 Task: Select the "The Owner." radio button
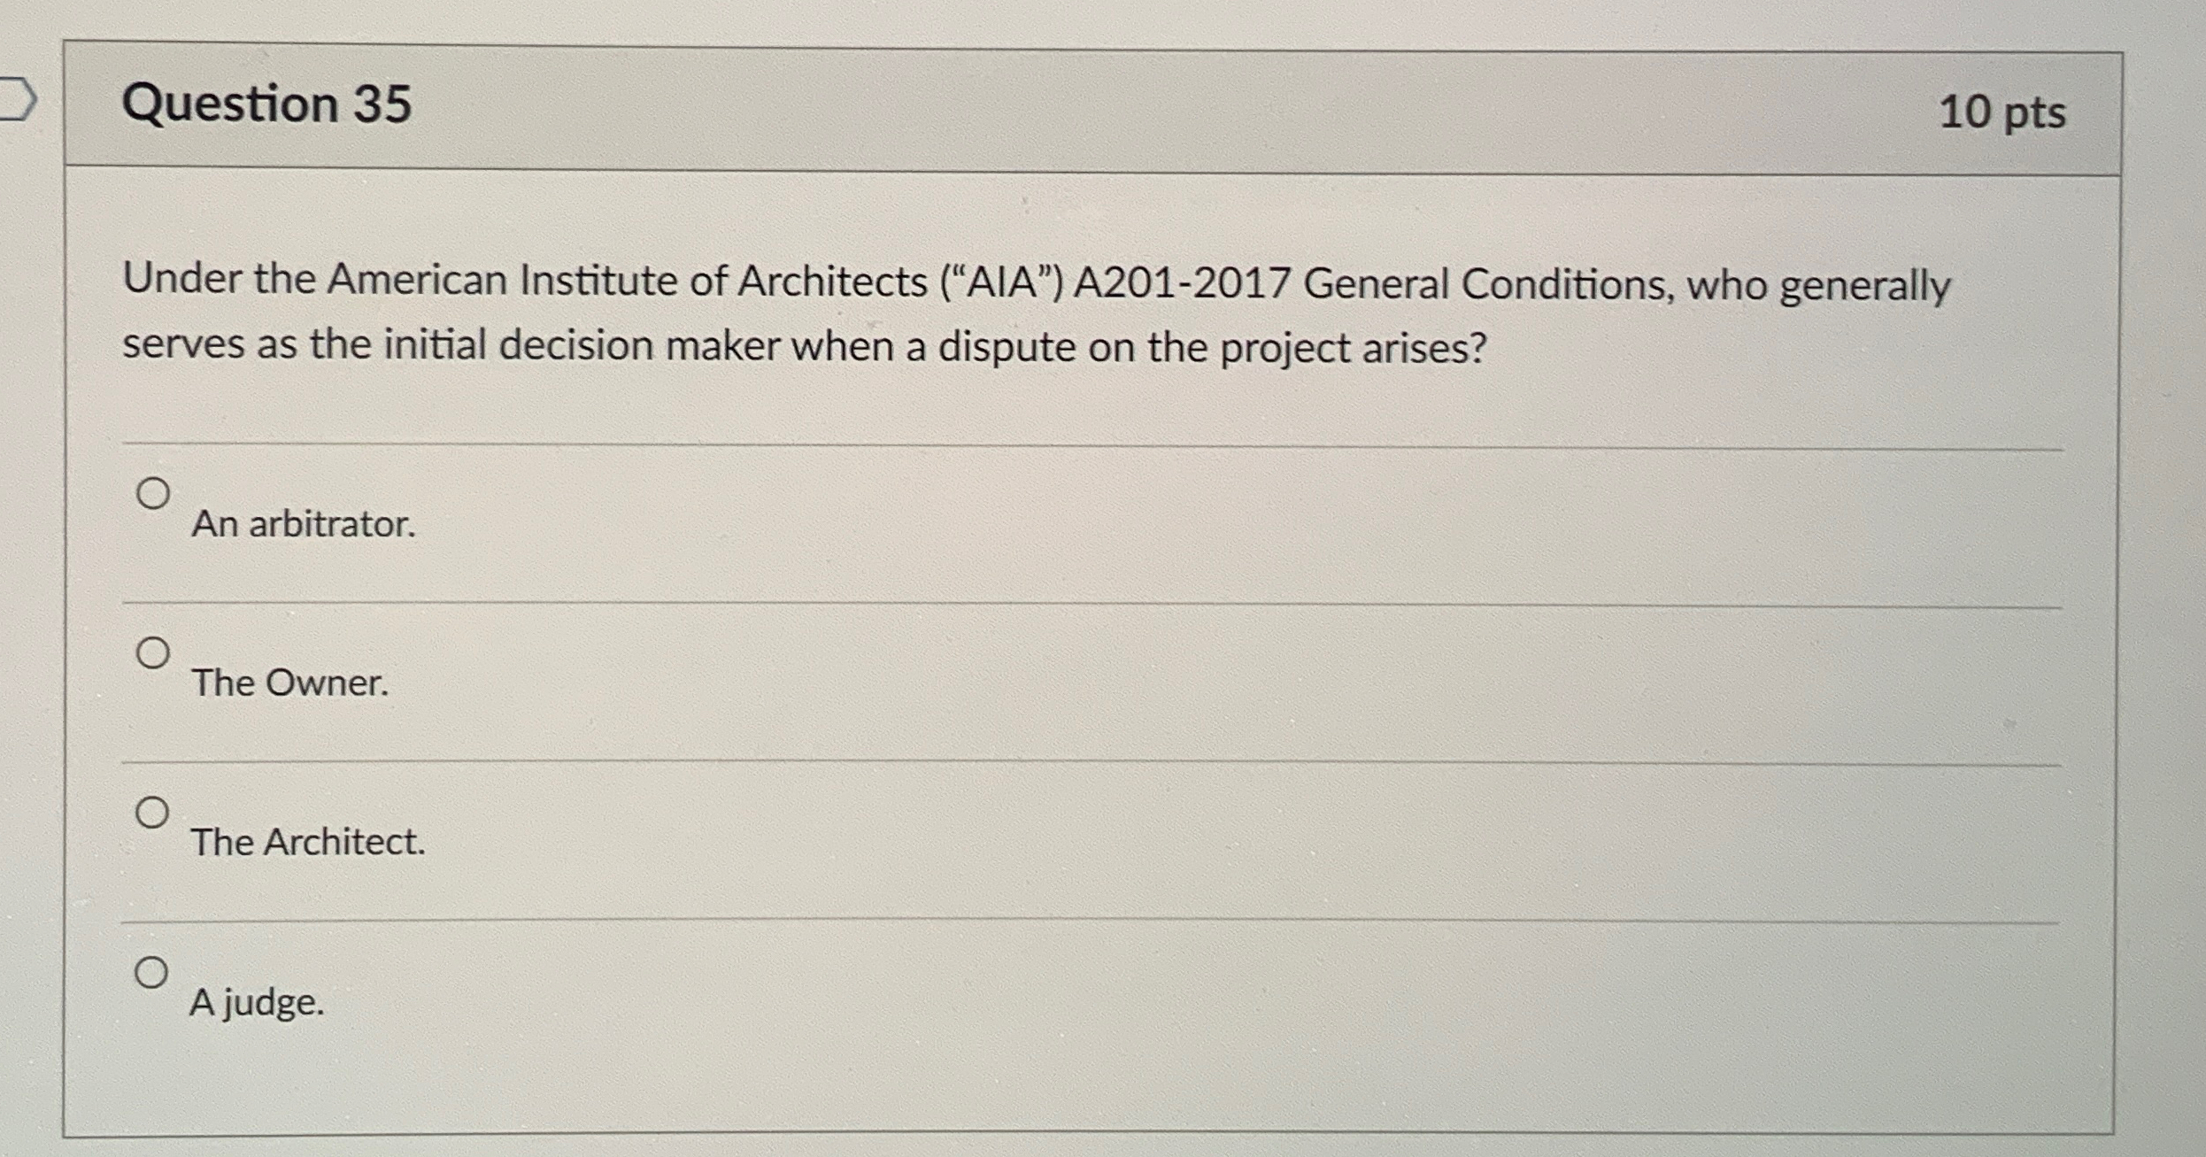tap(155, 652)
